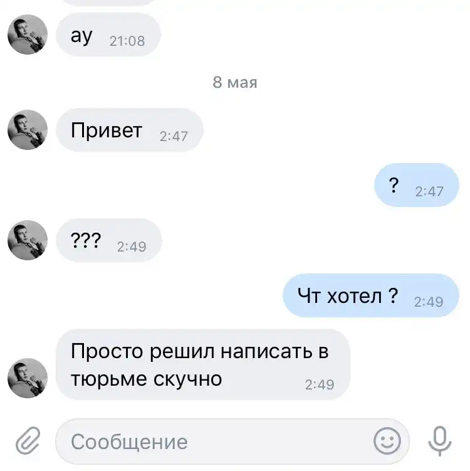Tap the 21:08 timestamp on ау message
This screenshot has height=471, width=470.
click(x=127, y=41)
